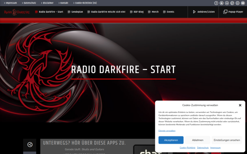Click the Radio Darkfire logo
Image resolution: width=247 pixels, height=154 pixels.
17,12
